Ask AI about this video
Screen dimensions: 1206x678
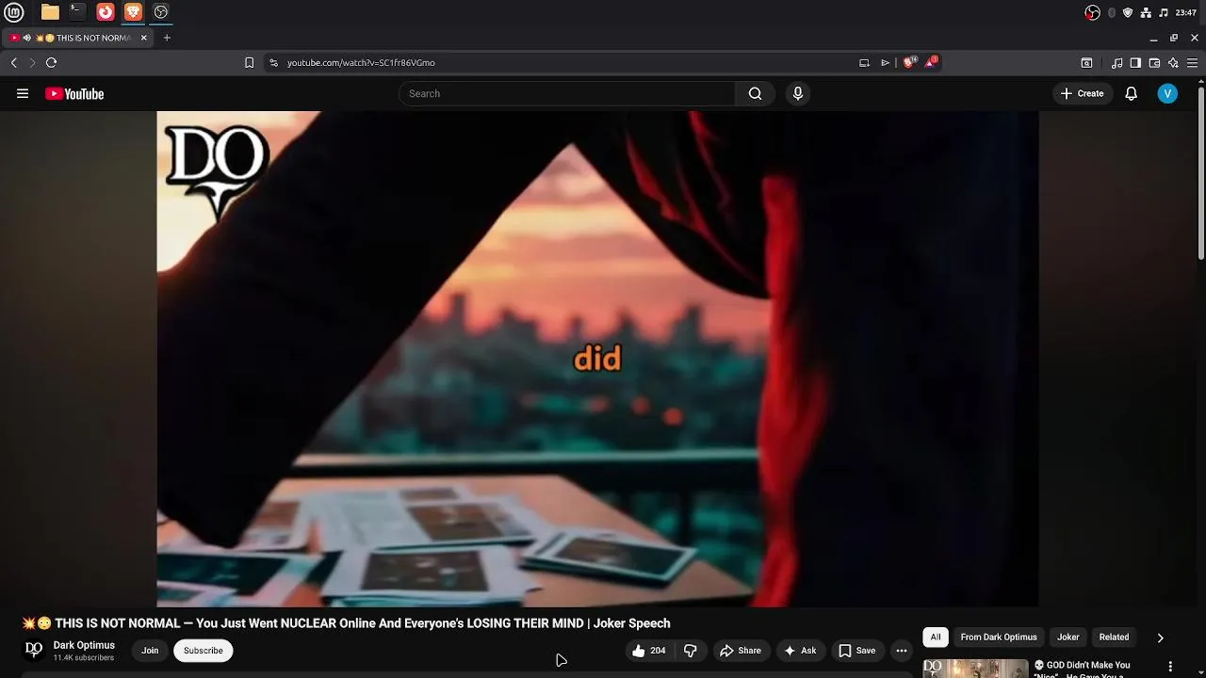(x=800, y=650)
